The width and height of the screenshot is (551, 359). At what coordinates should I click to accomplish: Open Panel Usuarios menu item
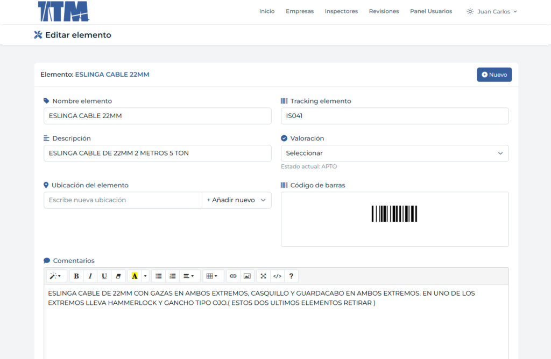[431, 11]
